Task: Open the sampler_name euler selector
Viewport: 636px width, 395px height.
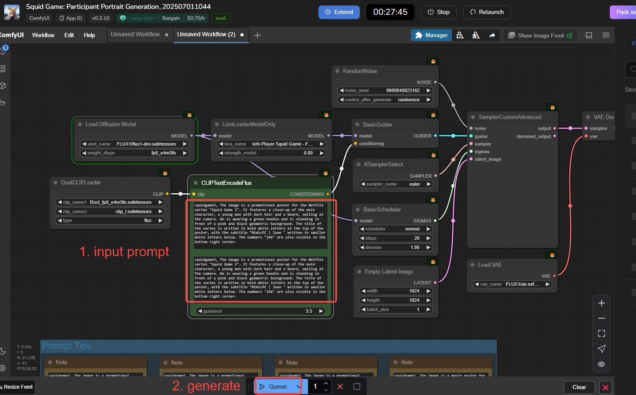Action: pos(396,184)
